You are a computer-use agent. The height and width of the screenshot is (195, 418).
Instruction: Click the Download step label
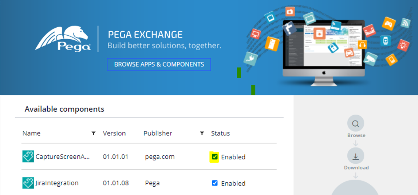click(356, 168)
